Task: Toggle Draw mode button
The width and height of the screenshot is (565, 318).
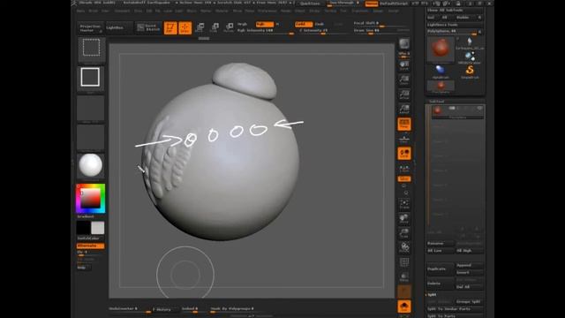Action: click(x=185, y=27)
